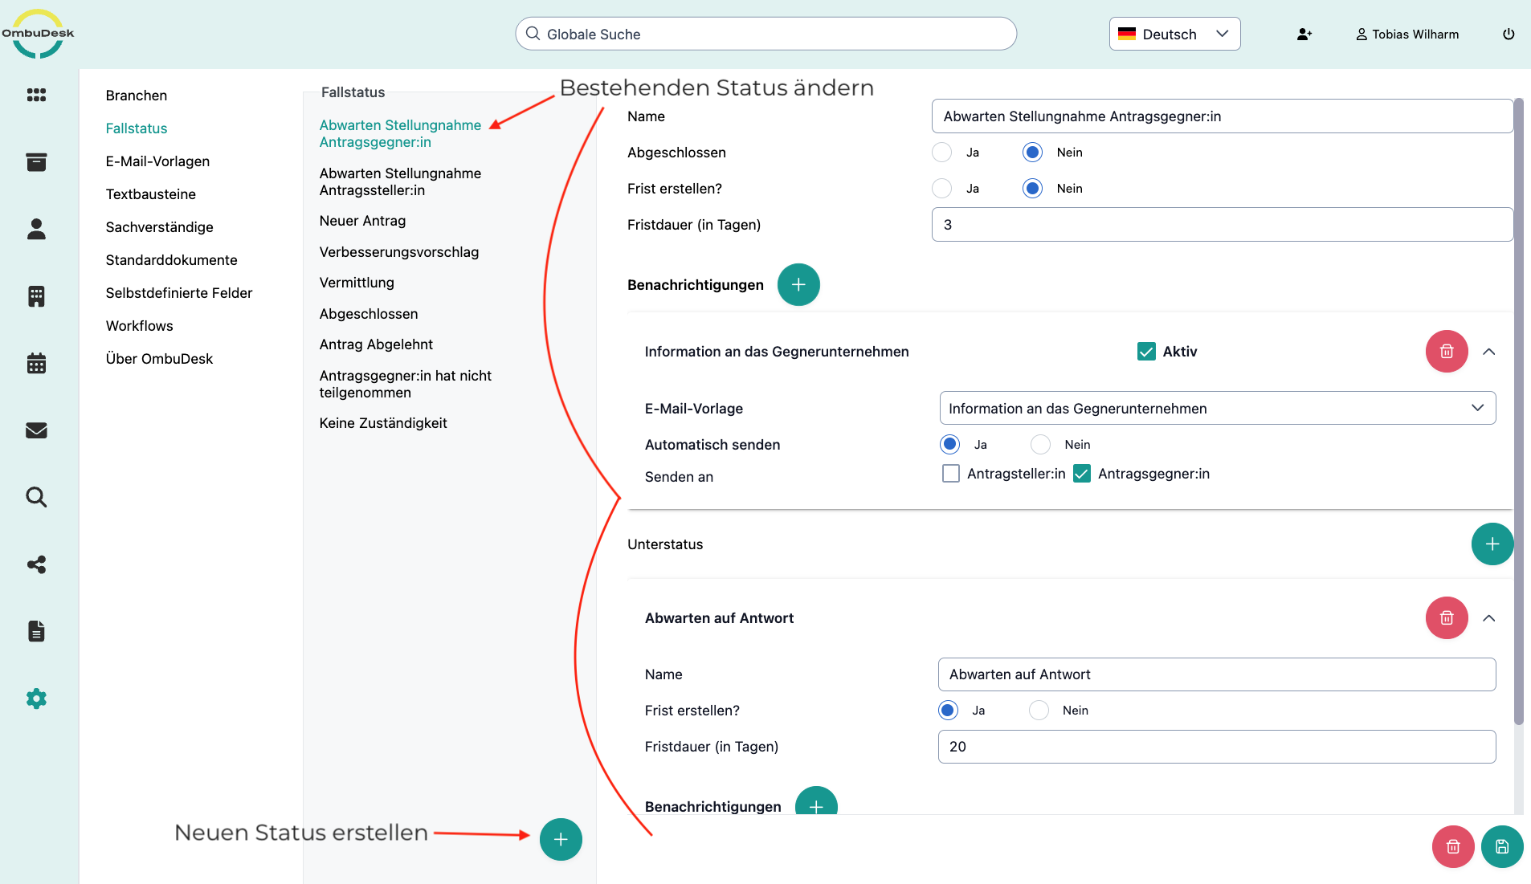The width and height of the screenshot is (1531, 884).
Task: Delete the Information an das Gegnerunternehmen notification
Action: coord(1447,352)
